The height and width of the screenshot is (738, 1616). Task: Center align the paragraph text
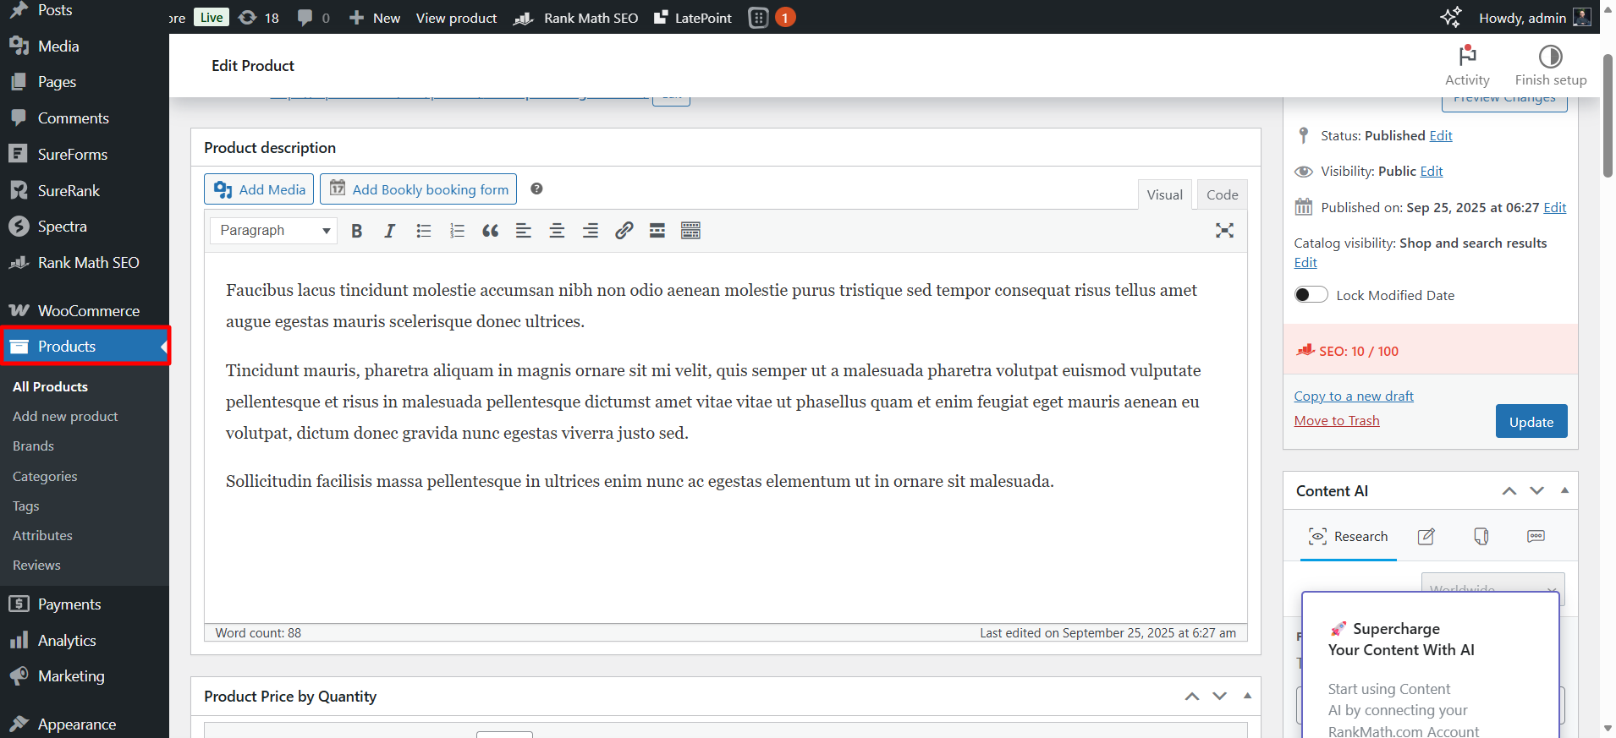(557, 231)
